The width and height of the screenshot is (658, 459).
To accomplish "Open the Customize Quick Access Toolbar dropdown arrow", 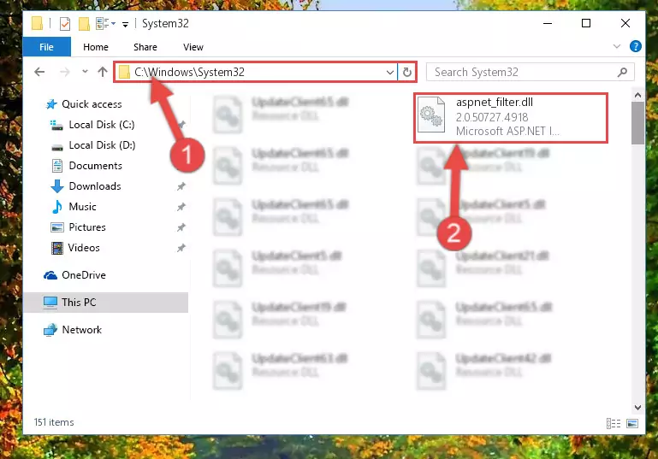I will pos(125,25).
